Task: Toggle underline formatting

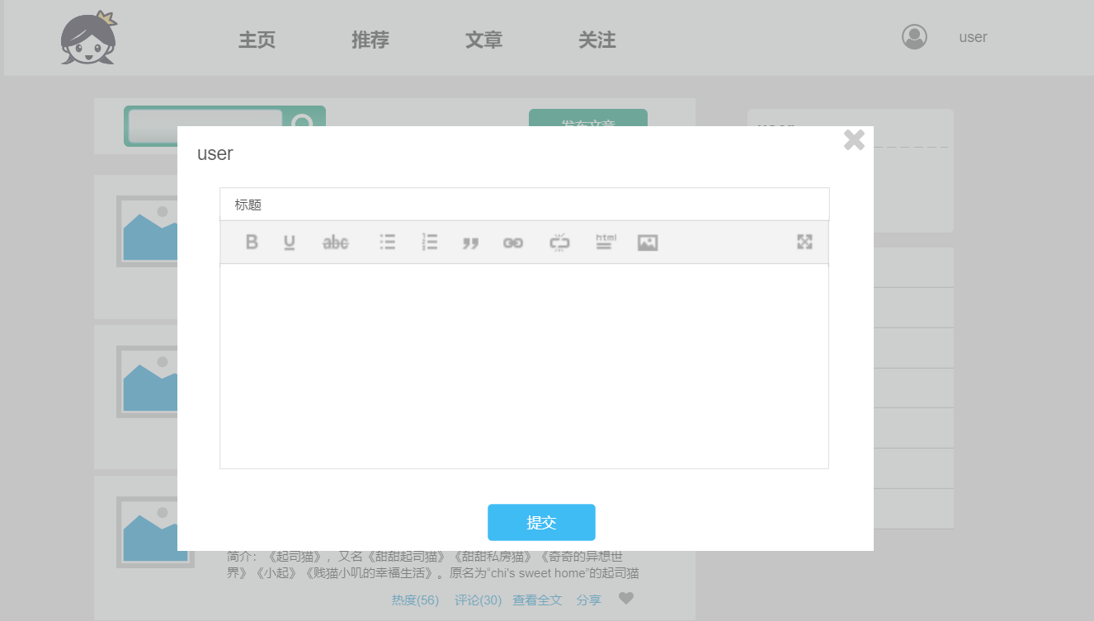Action: (x=289, y=242)
